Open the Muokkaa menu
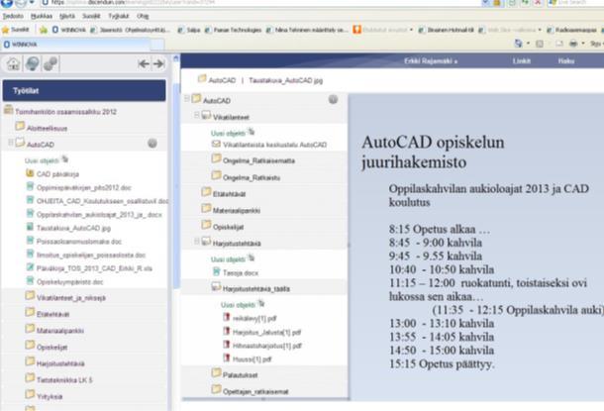This screenshot has width=604, height=411. point(42,16)
